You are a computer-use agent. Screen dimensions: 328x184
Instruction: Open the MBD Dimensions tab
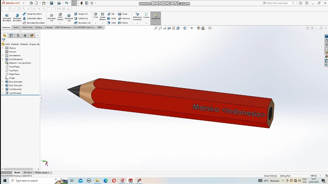[63, 27]
